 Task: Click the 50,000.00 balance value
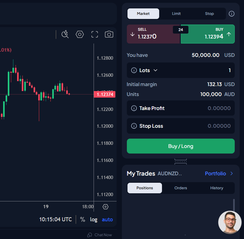click(205, 55)
